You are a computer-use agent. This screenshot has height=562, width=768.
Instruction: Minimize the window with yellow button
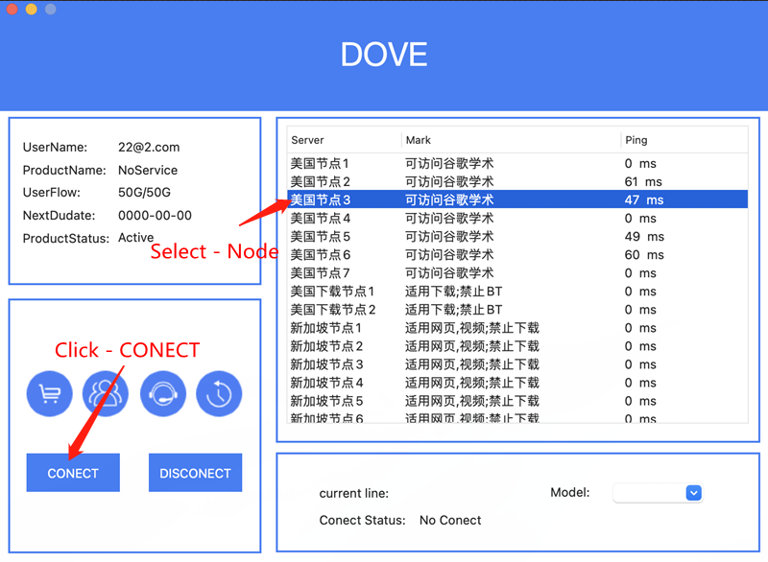(31, 9)
